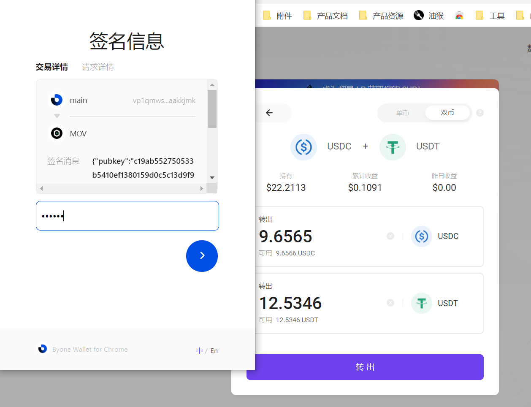The image size is (531, 407).
Task: Open the 产品文档 bookmark folder
Action: [x=326, y=16]
